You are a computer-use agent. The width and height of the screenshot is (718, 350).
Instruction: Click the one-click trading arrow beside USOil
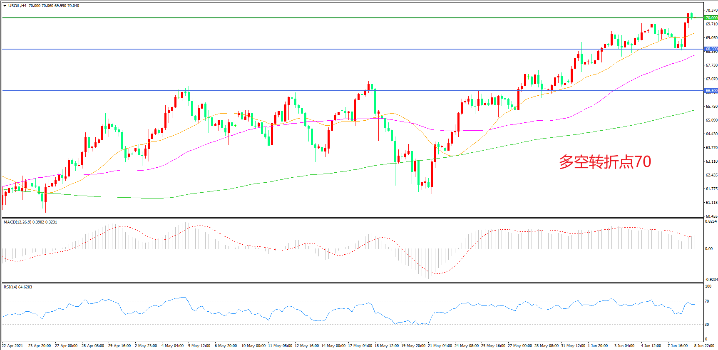coord(5,6)
